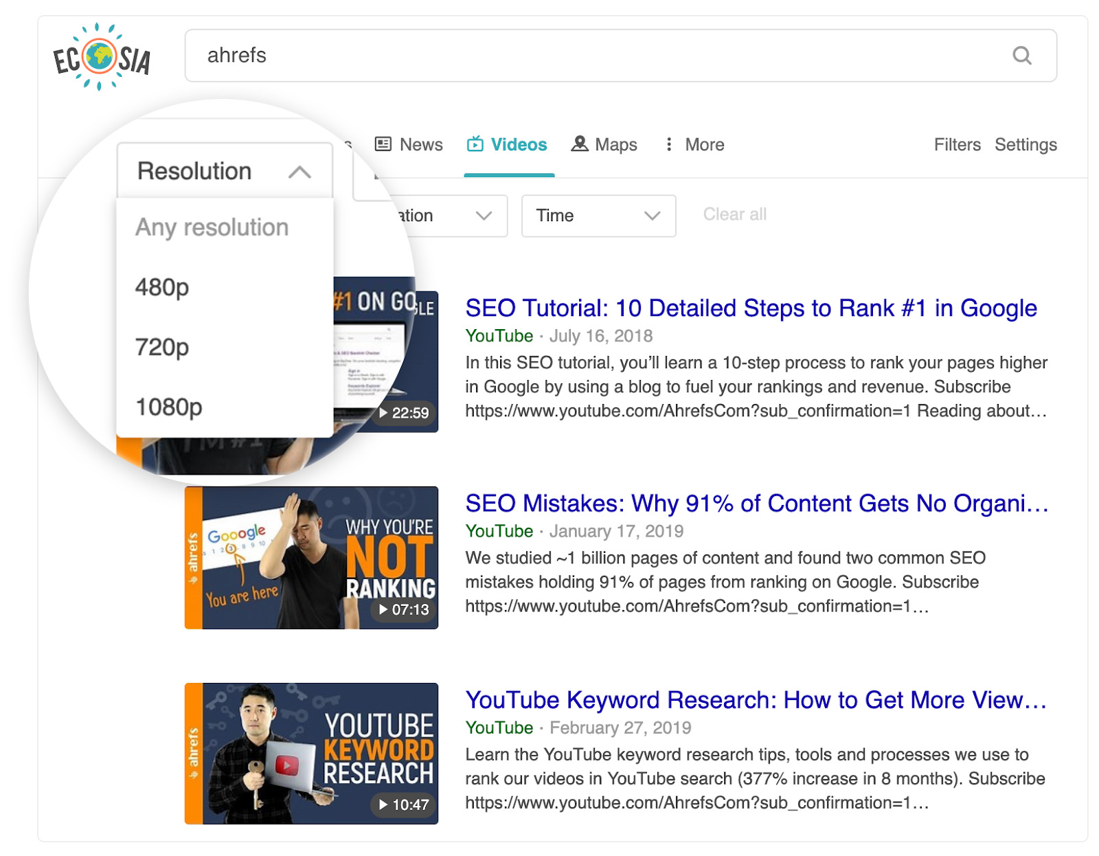Screen dimensions: 1099x856
Task: Click the date text 'January 17, 2019'
Action: tap(616, 531)
